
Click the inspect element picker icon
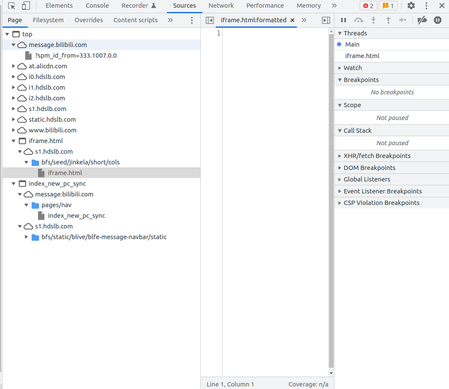(12, 6)
